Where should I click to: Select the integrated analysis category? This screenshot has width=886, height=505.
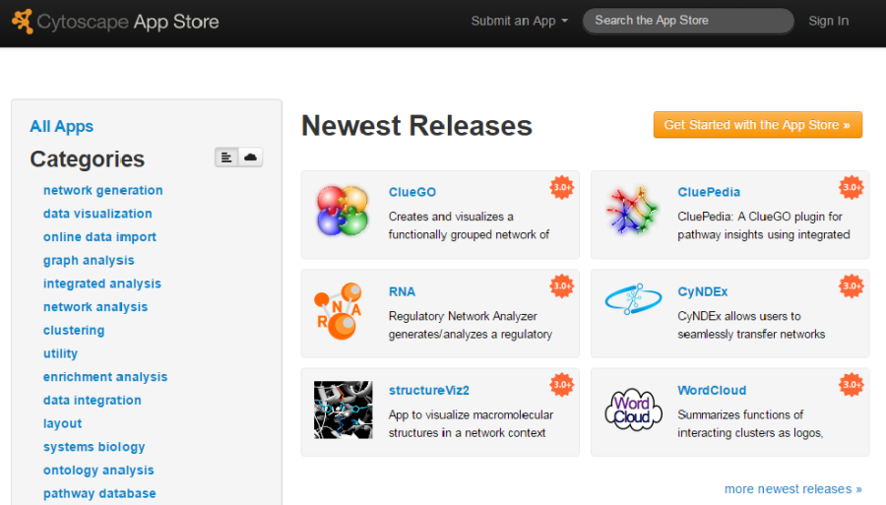(102, 284)
